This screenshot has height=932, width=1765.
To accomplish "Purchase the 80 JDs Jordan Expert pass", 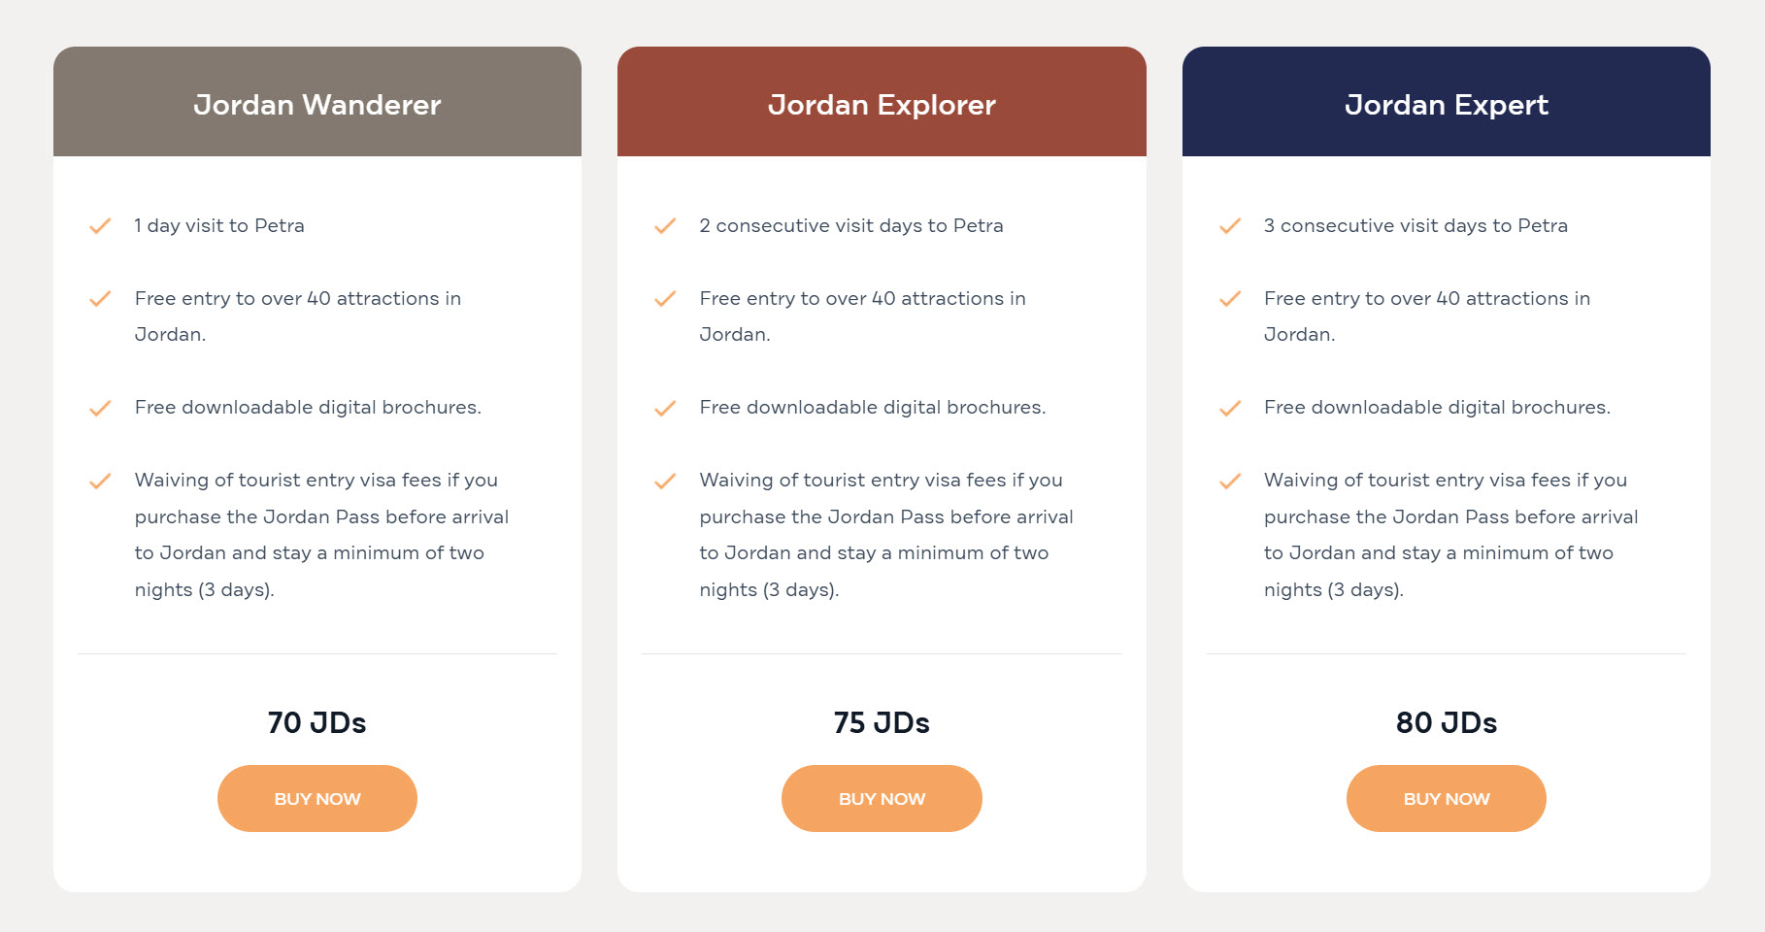I will (1447, 798).
